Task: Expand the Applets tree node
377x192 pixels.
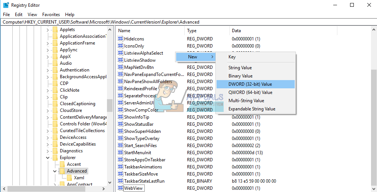Action: [47, 30]
